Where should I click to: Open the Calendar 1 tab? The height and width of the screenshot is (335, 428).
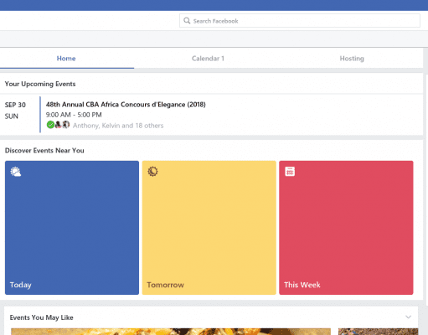pyautogui.click(x=208, y=59)
